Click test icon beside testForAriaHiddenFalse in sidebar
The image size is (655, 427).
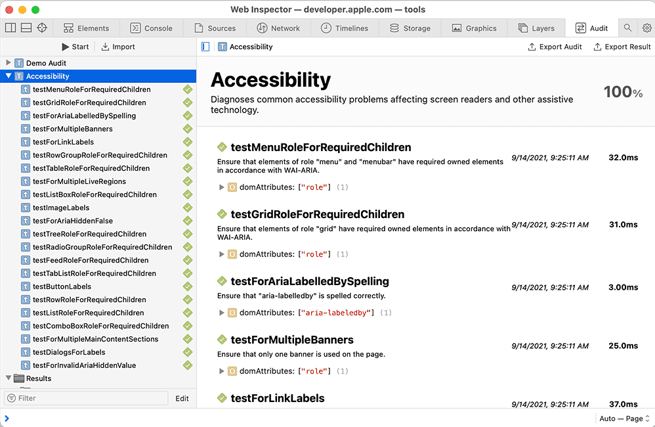pyautogui.click(x=26, y=221)
